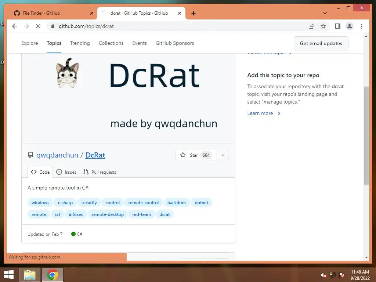Click the Chrome taskbar icon

(x=52, y=275)
